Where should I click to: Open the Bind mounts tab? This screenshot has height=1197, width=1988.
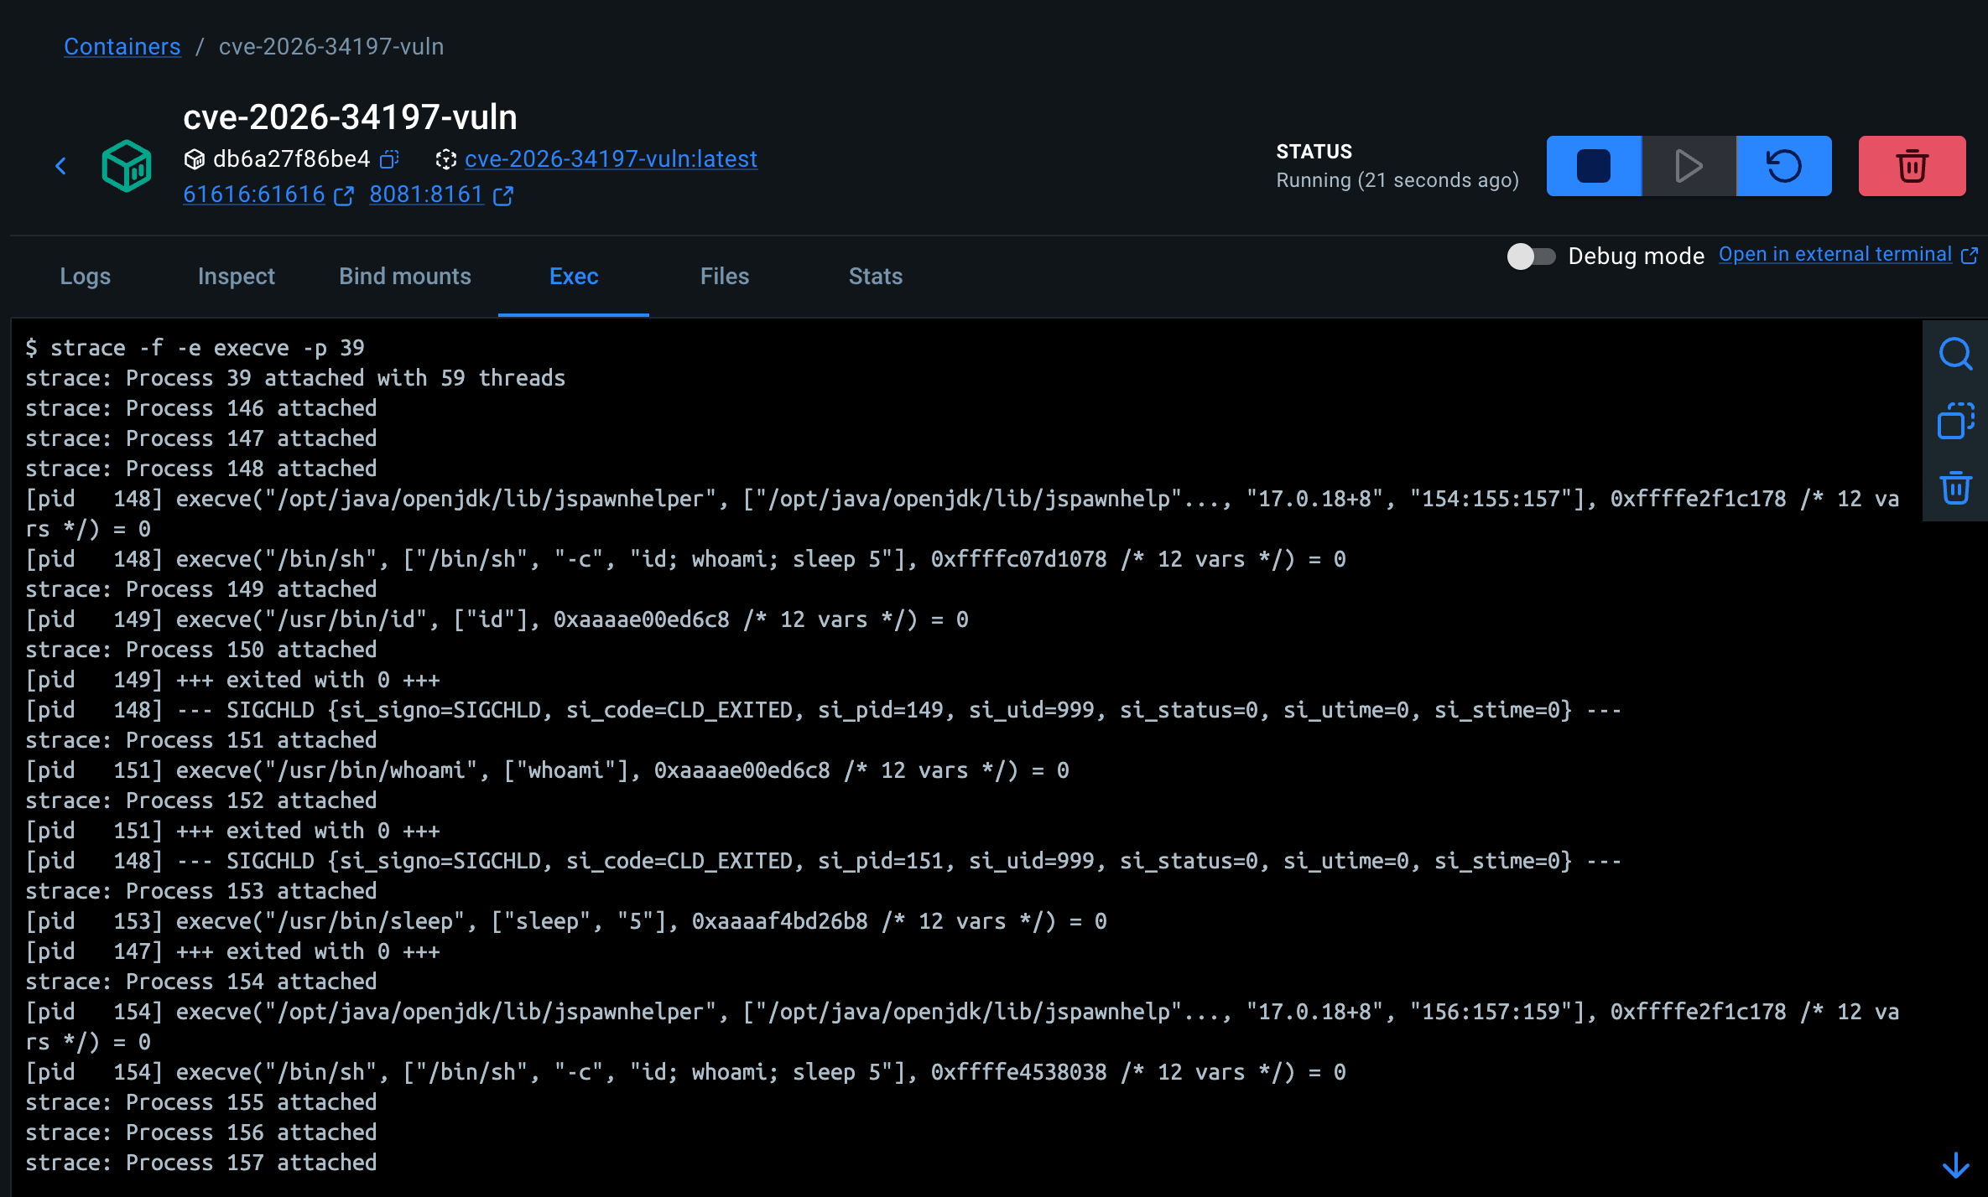pyautogui.click(x=405, y=277)
